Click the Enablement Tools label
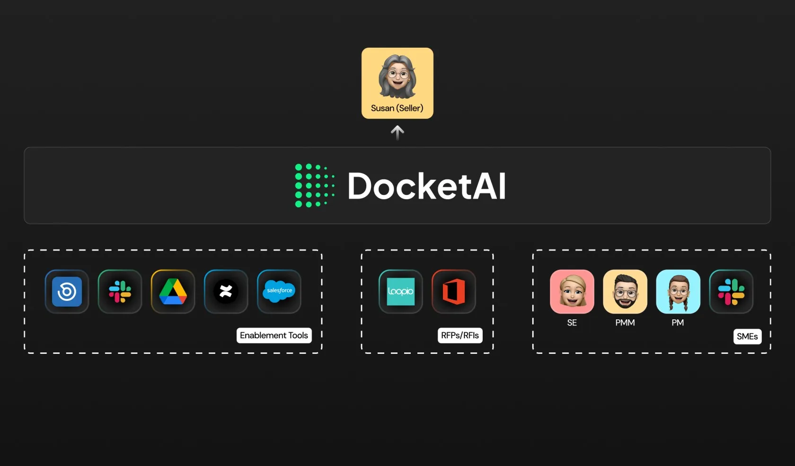The image size is (795, 466). click(x=274, y=335)
